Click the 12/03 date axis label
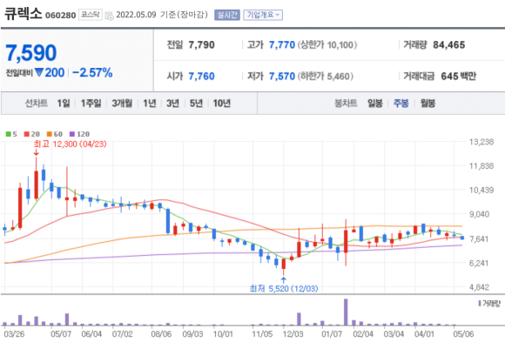This screenshot has width=505, height=342. point(293,334)
